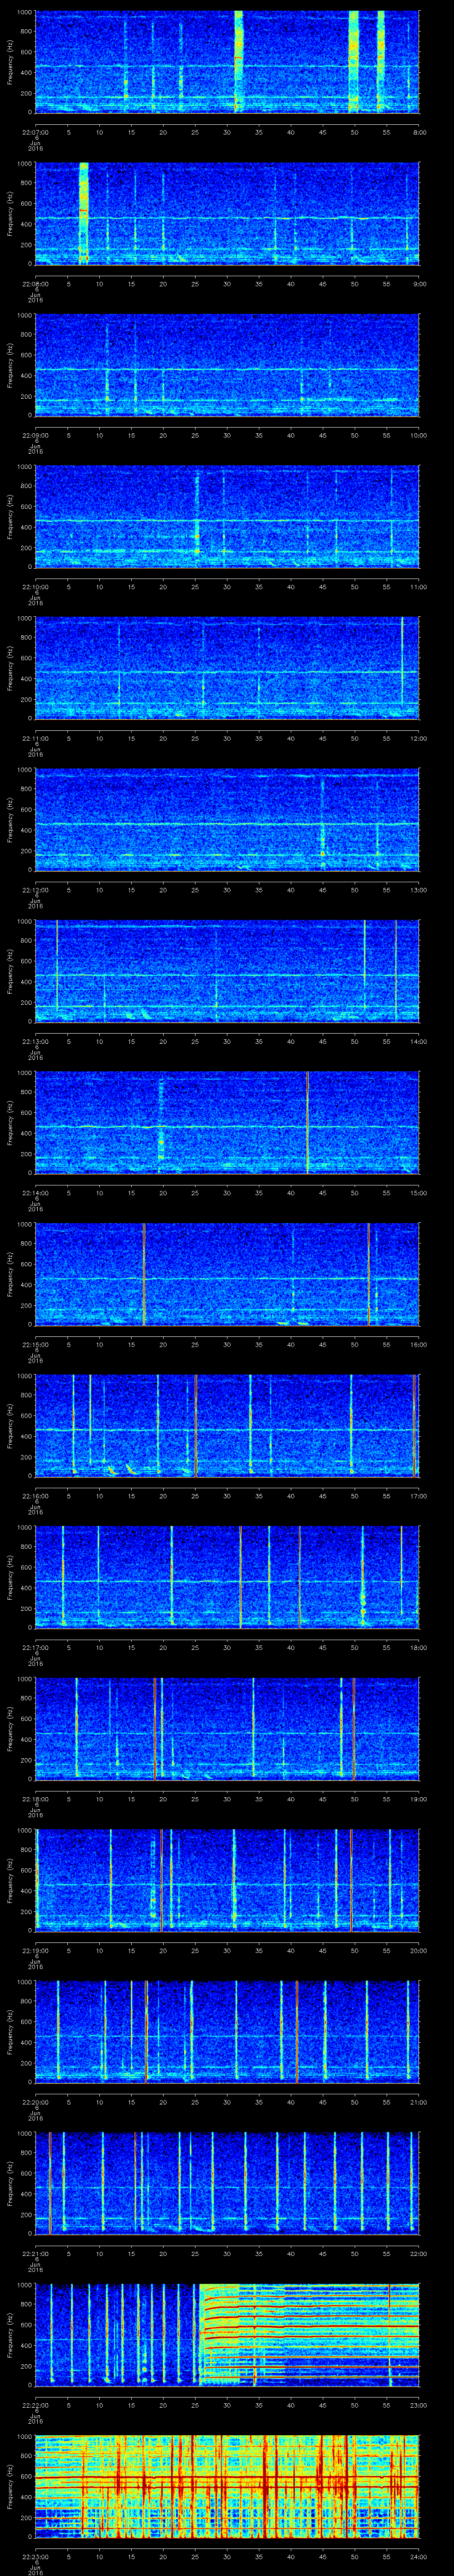454x2576 pixels.
Task: Click the 12:00 end time label
Action: (x=418, y=739)
